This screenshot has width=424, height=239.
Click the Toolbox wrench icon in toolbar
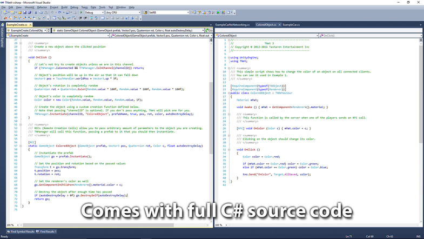coord(213,12)
